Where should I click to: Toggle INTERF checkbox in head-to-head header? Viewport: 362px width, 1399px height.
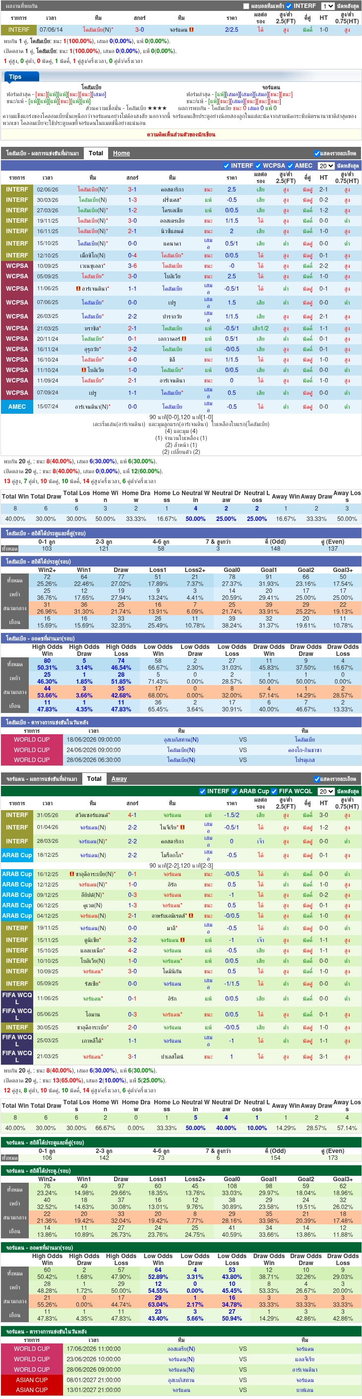click(289, 6)
